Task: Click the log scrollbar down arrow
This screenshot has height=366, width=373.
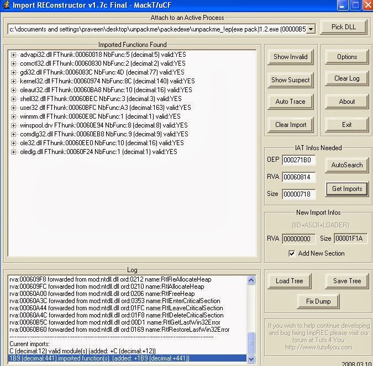Action: 251,359
